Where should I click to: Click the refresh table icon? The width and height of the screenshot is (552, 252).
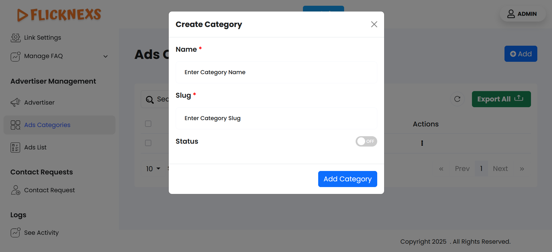click(457, 99)
